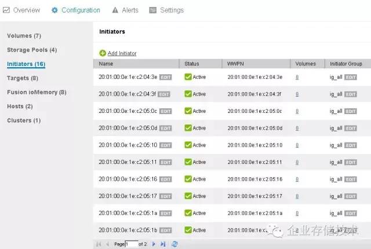Click the green Add Initiator plus icon
This screenshot has width=371, height=249.
click(x=103, y=53)
